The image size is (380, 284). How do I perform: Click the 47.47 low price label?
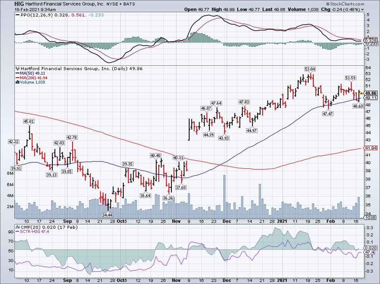[327, 113]
